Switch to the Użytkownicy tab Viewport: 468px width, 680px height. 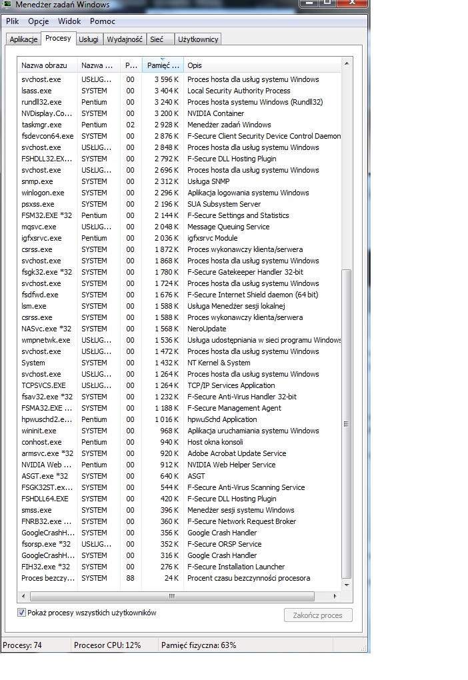[198, 39]
